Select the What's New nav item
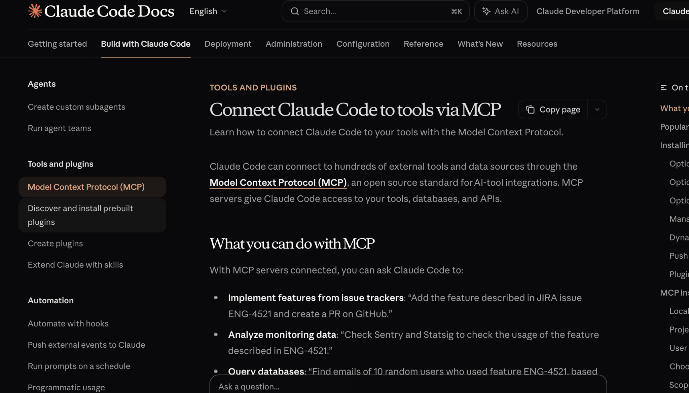 480,44
